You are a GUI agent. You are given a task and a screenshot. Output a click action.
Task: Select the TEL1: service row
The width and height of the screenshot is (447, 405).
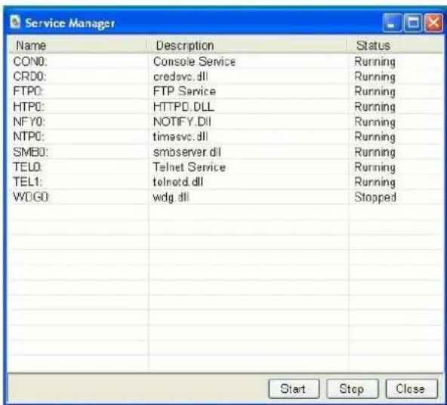[x=225, y=182]
